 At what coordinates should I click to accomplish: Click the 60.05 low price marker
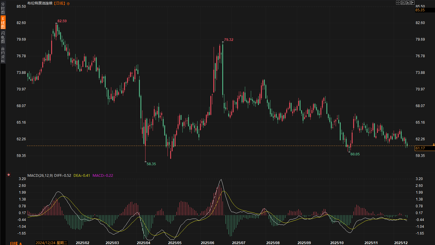coord(355,154)
